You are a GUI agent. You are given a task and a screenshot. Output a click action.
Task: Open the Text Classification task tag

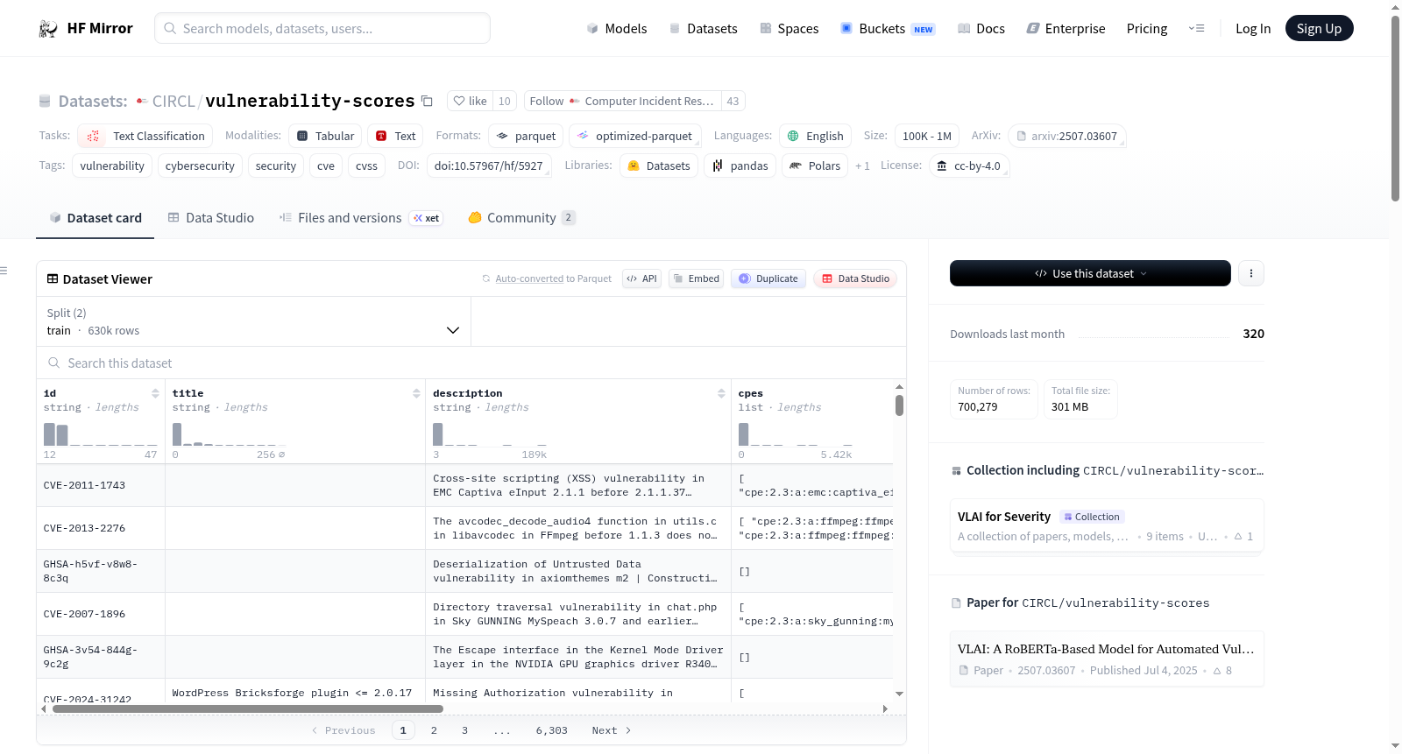tap(145, 136)
